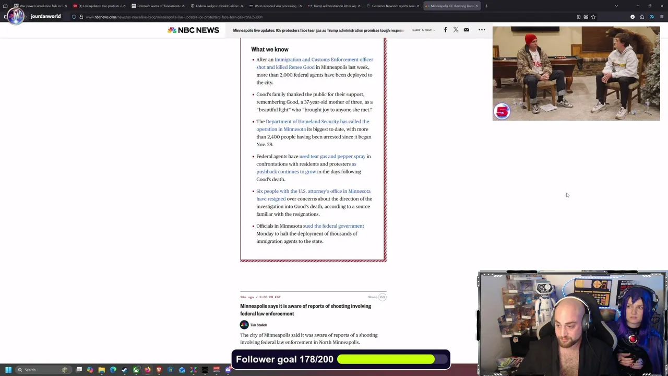Open Copilot from taskbar
668x376 pixels.
[90, 370]
